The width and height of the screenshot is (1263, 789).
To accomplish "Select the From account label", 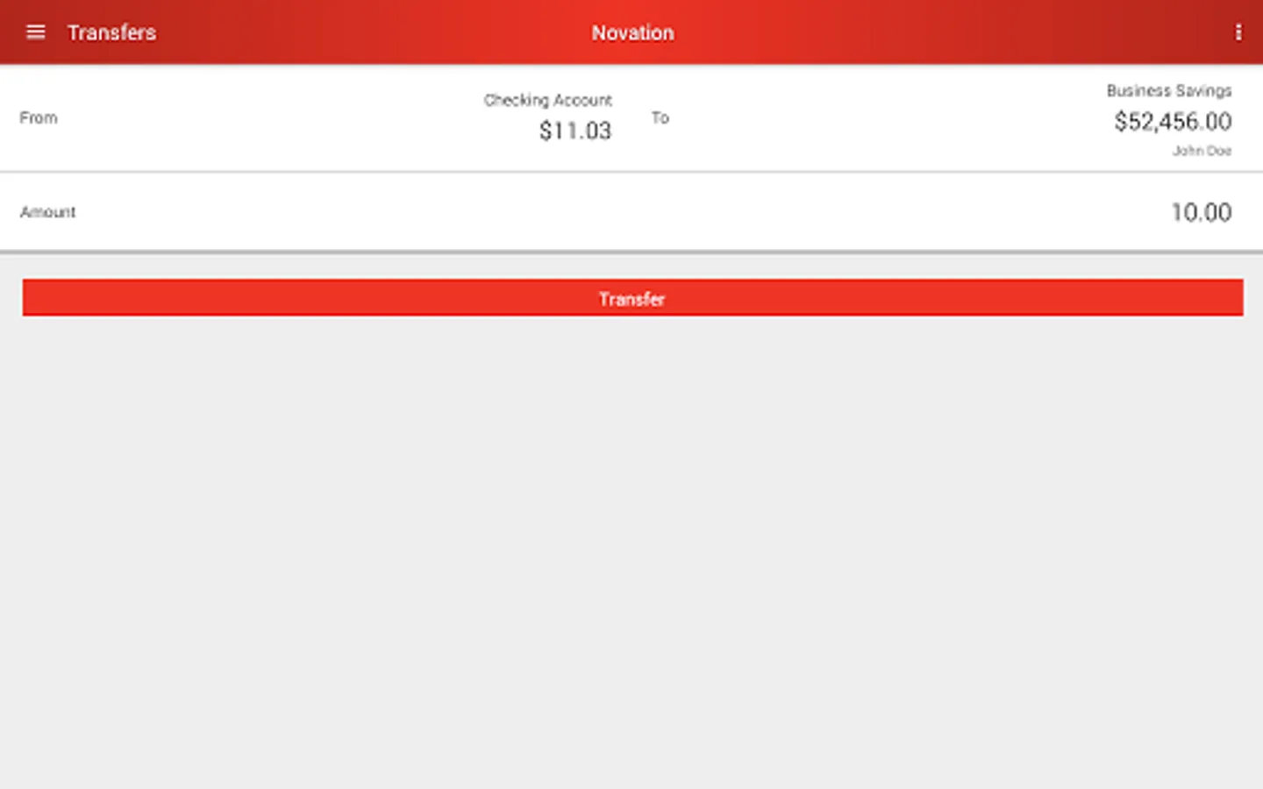I will pyautogui.click(x=39, y=117).
